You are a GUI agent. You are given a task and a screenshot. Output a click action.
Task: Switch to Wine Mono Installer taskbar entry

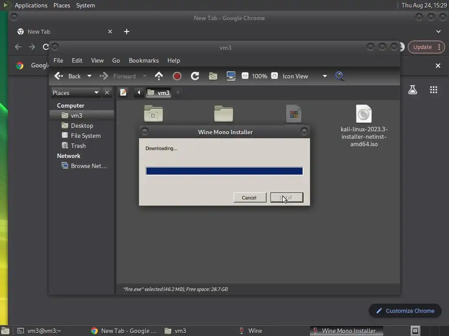[x=346, y=331]
